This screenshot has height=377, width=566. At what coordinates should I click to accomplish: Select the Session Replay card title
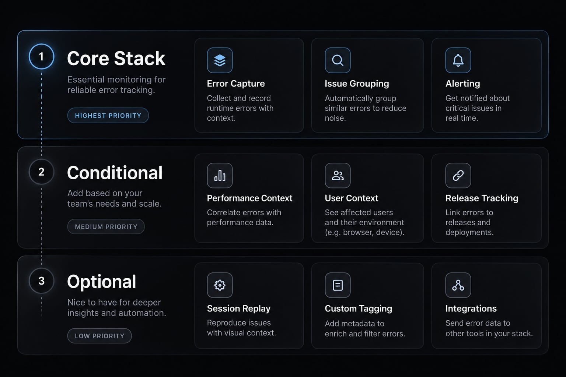point(239,309)
